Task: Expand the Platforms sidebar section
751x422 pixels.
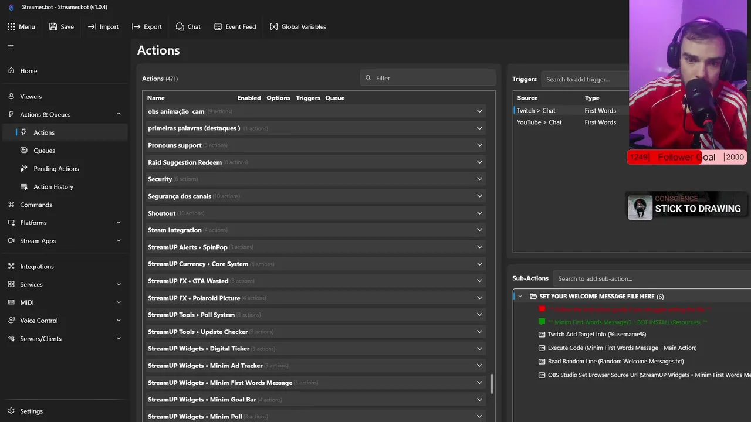Action: point(119,223)
